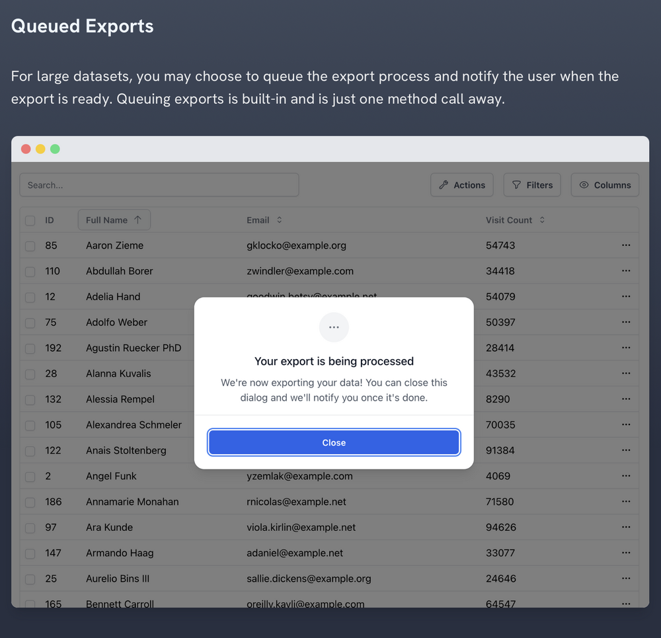Check the row for Annamarie Monahan
Image resolution: width=661 pixels, height=638 pixels.
[30, 502]
